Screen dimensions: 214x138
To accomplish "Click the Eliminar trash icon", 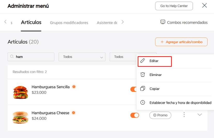I will pos(143,75).
